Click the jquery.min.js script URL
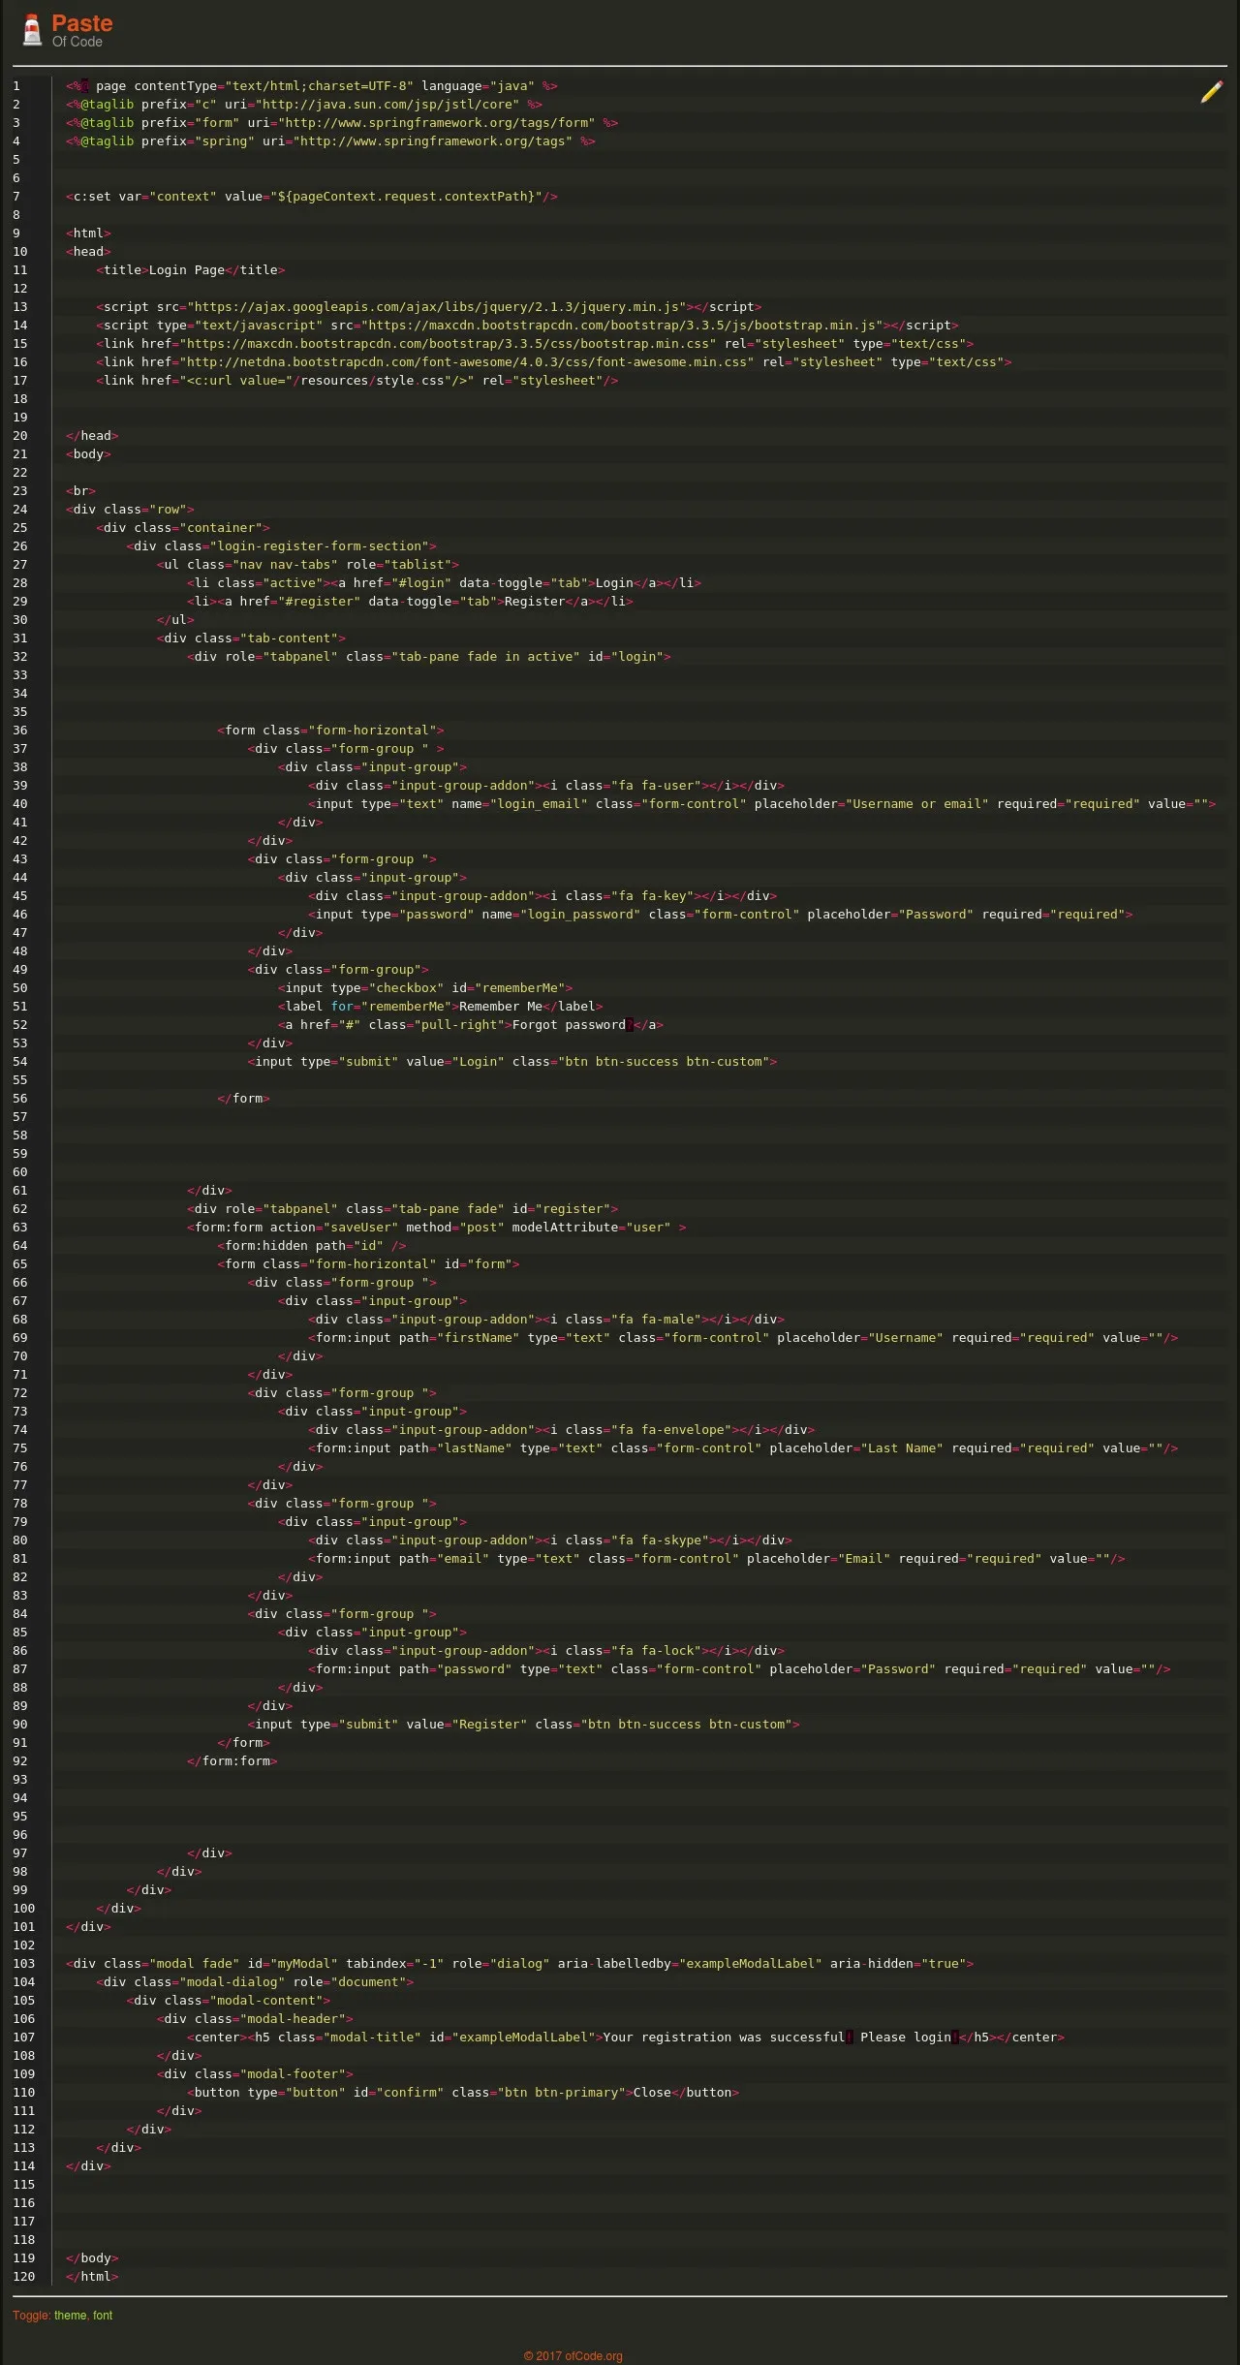This screenshot has width=1240, height=2365. pos(436,307)
